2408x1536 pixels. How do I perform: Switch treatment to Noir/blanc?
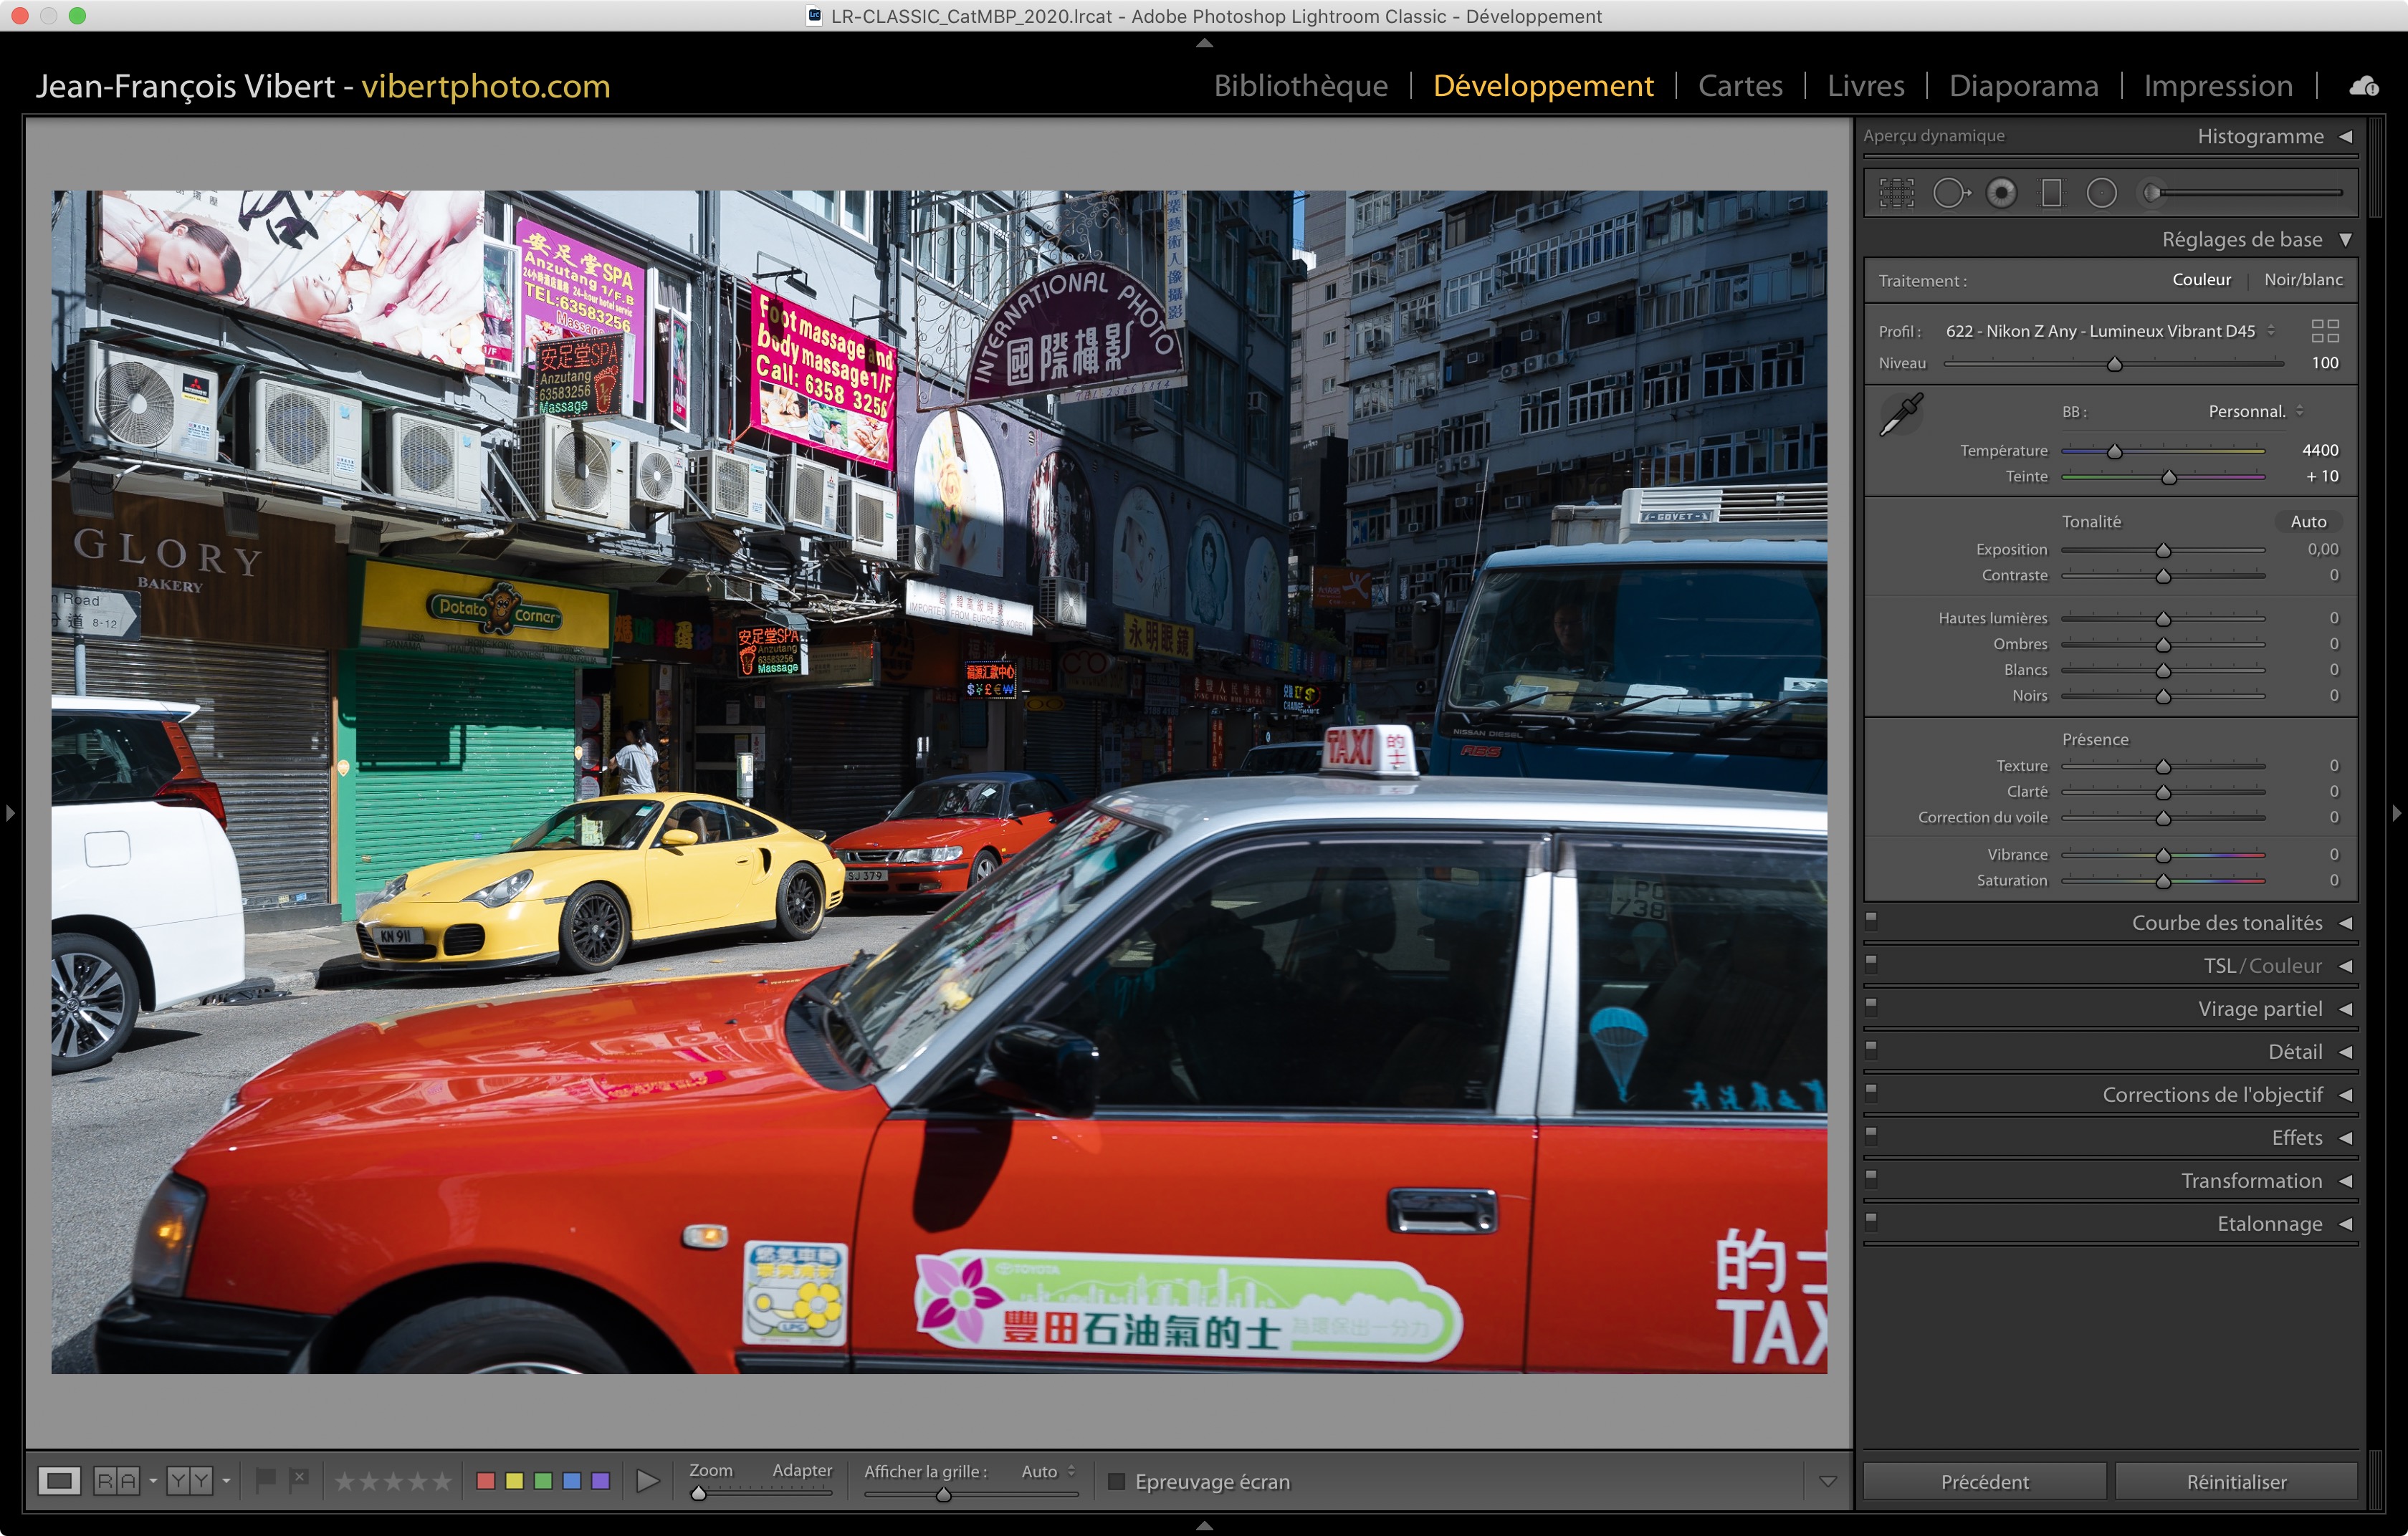pyautogui.click(x=2303, y=280)
